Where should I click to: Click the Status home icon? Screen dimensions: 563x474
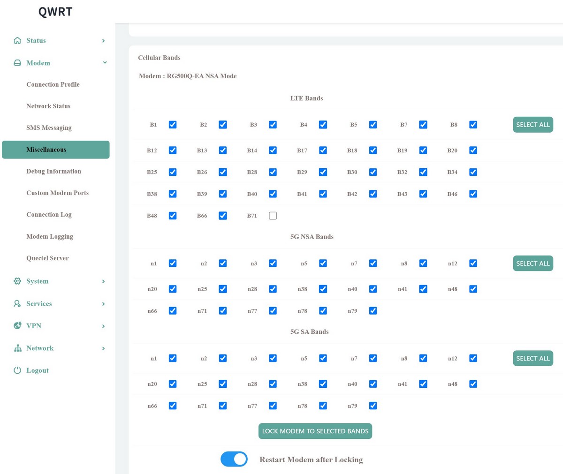(17, 40)
